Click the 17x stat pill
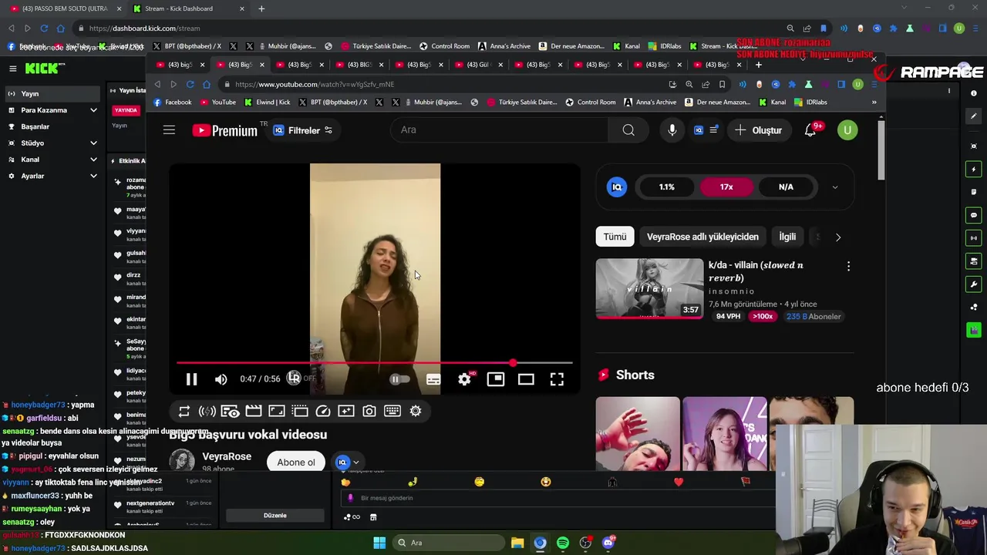Viewport: 987px width, 555px height. coord(726,187)
